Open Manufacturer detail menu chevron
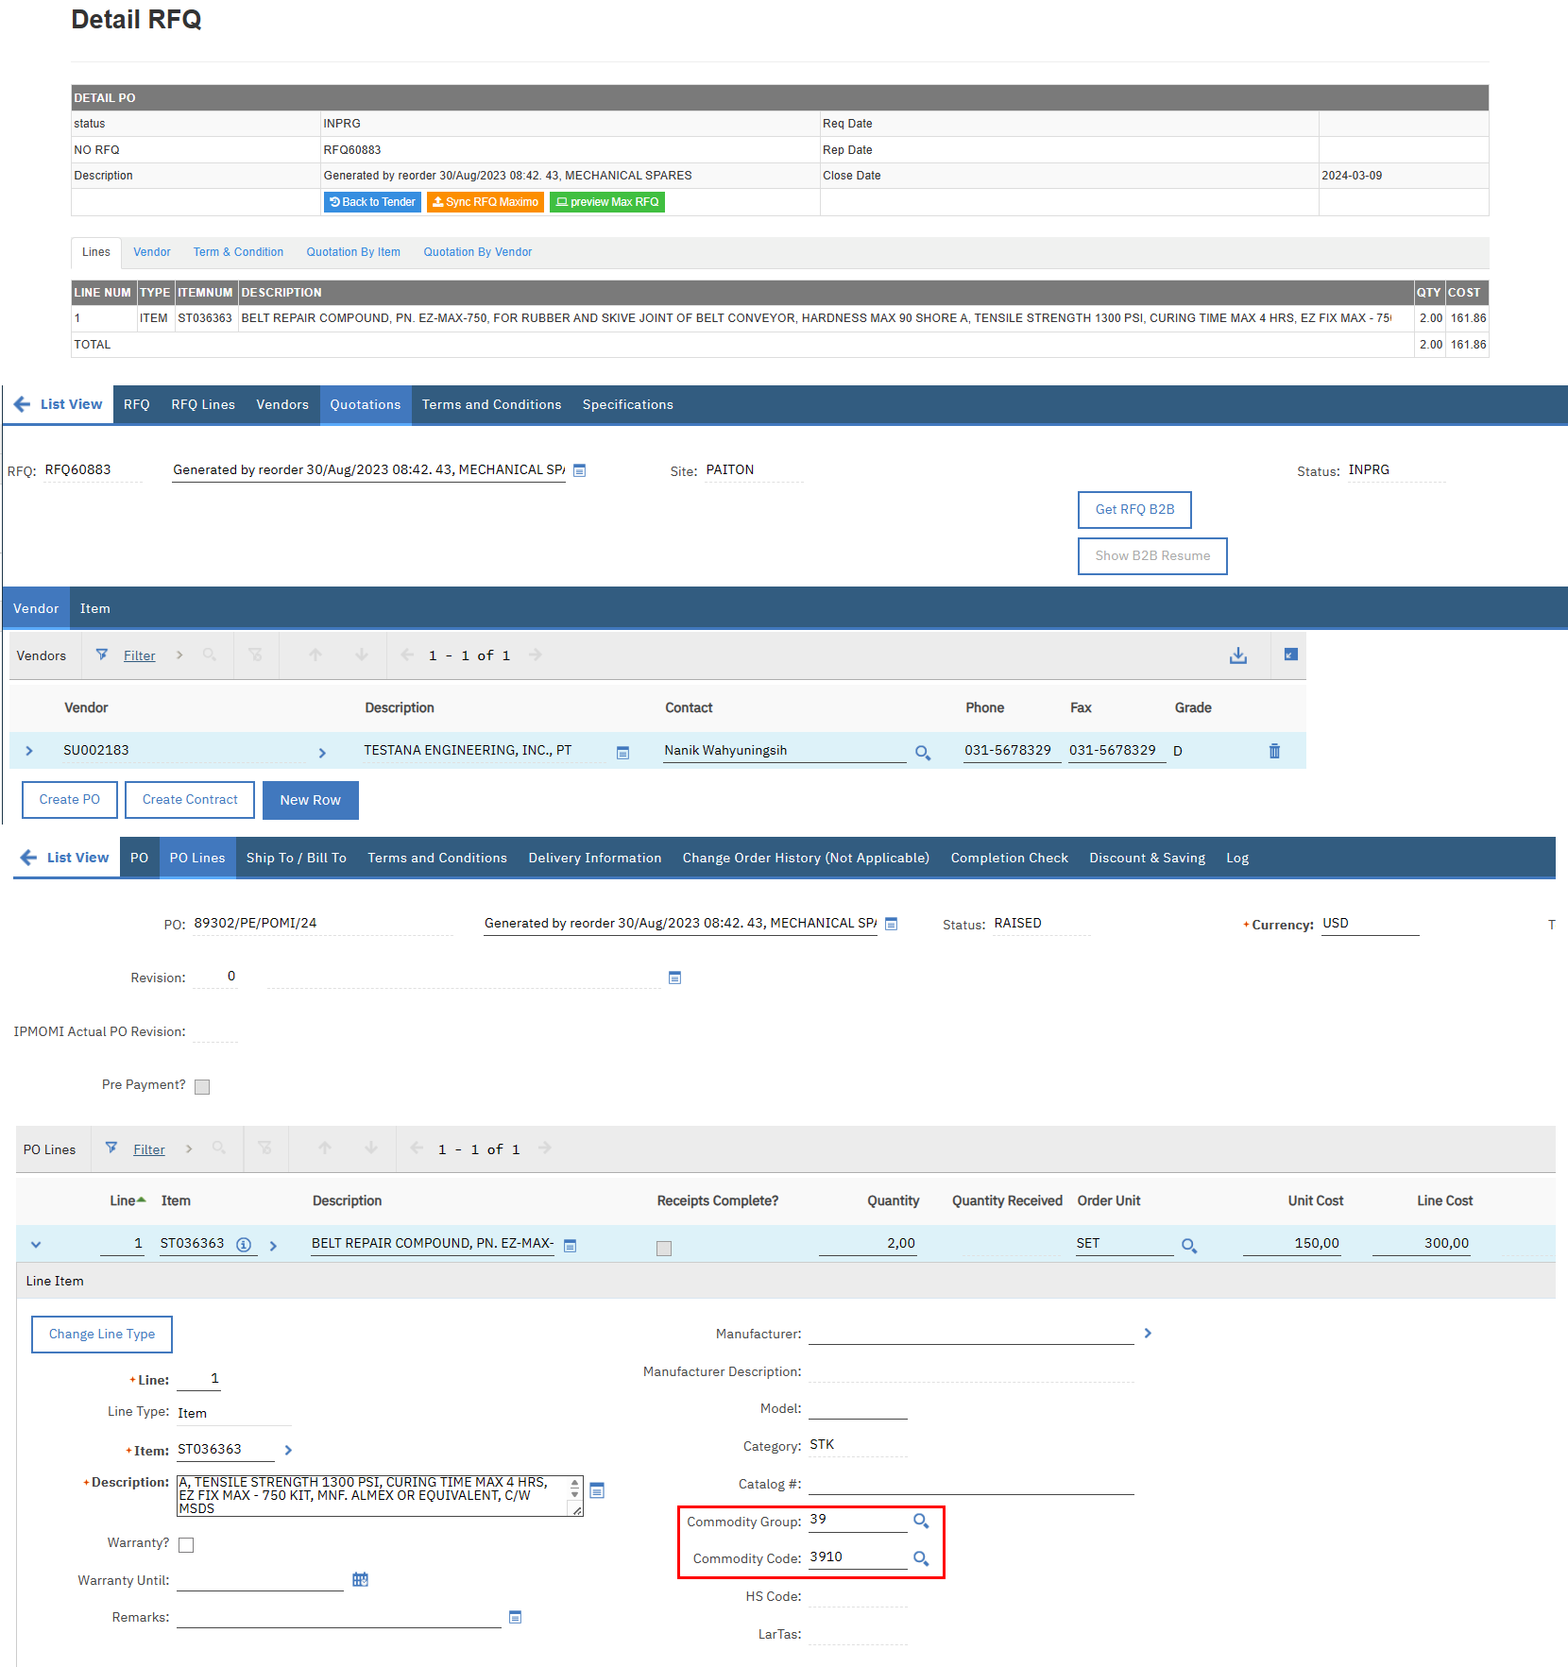Image resolution: width=1568 pixels, height=1667 pixels. (x=1148, y=1333)
